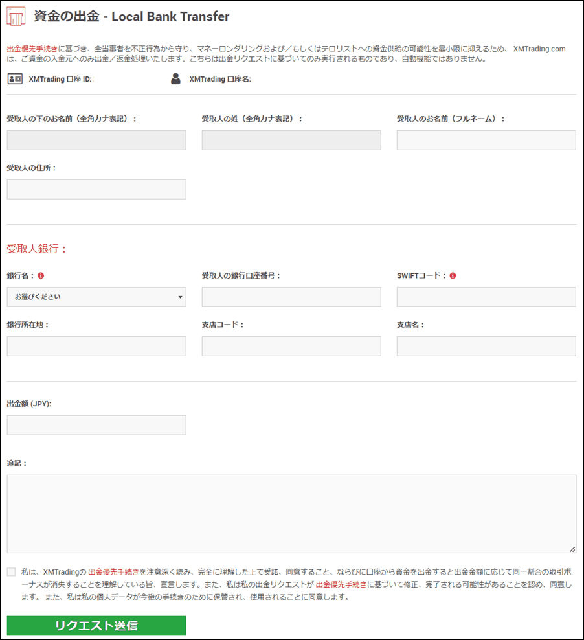The image size is (584, 640).
Task: Click the info icon next to SWIFTコード
Action: click(452, 276)
